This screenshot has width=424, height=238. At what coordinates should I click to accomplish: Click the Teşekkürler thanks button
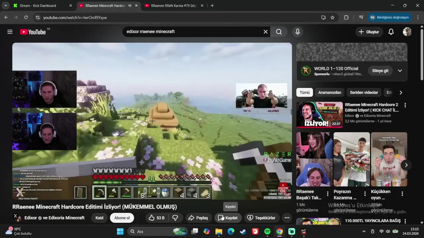tap(262, 218)
